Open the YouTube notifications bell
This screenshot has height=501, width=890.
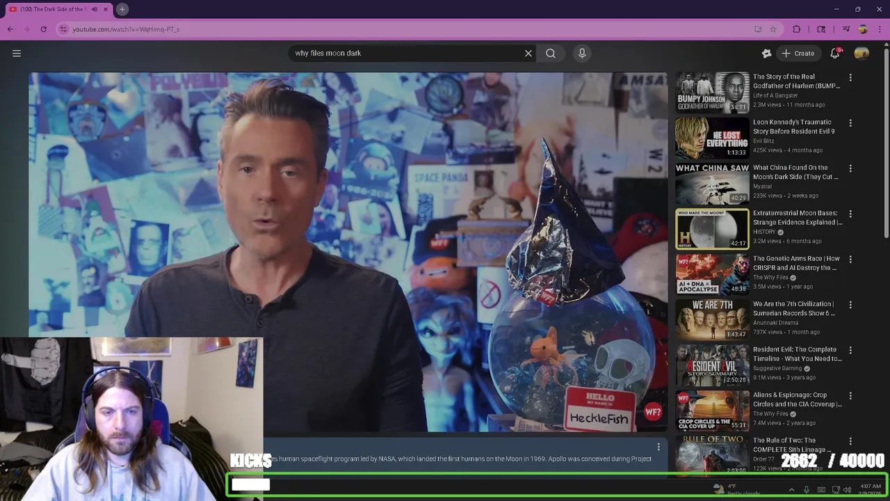835,54
